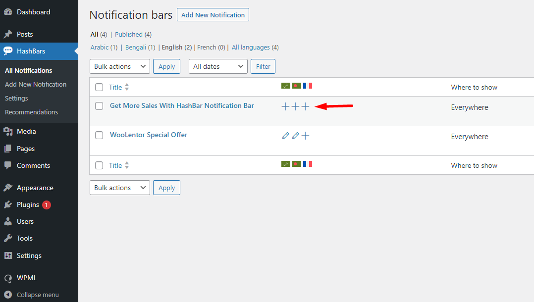Add French translation for WooLentor Special Offer
The image size is (534, 302).
(x=306, y=136)
